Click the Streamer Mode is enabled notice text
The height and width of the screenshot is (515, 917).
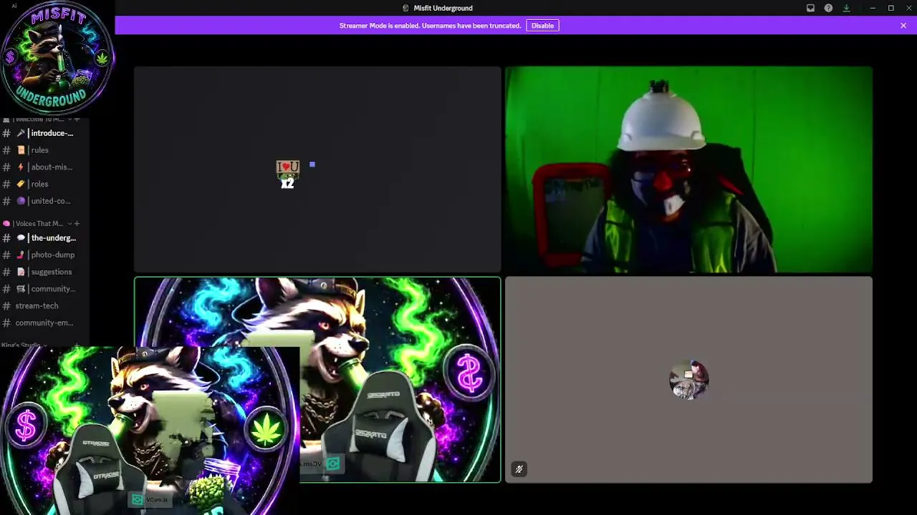click(x=430, y=26)
